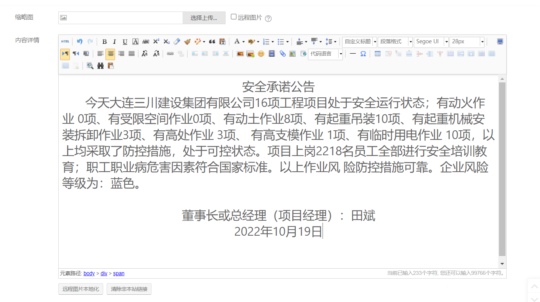
Task: Click the 清除非本站链接 button
Action: (129, 289)
